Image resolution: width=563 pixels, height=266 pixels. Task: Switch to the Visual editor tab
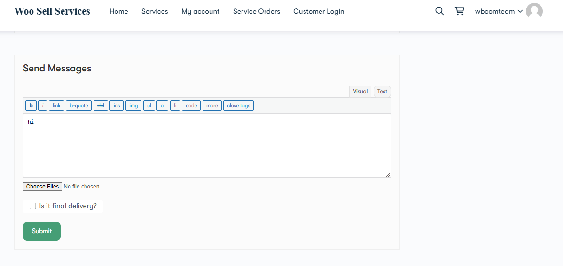pyautogui.click(x=360, y=91)
